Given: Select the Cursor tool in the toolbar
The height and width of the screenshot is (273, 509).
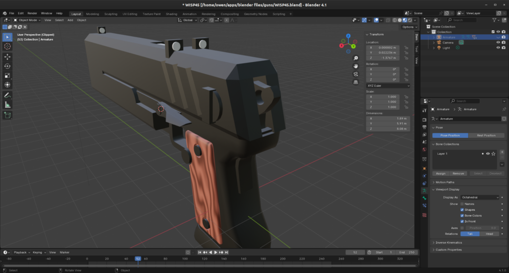Looking at the screenshot, I should (x=7, y=46).
